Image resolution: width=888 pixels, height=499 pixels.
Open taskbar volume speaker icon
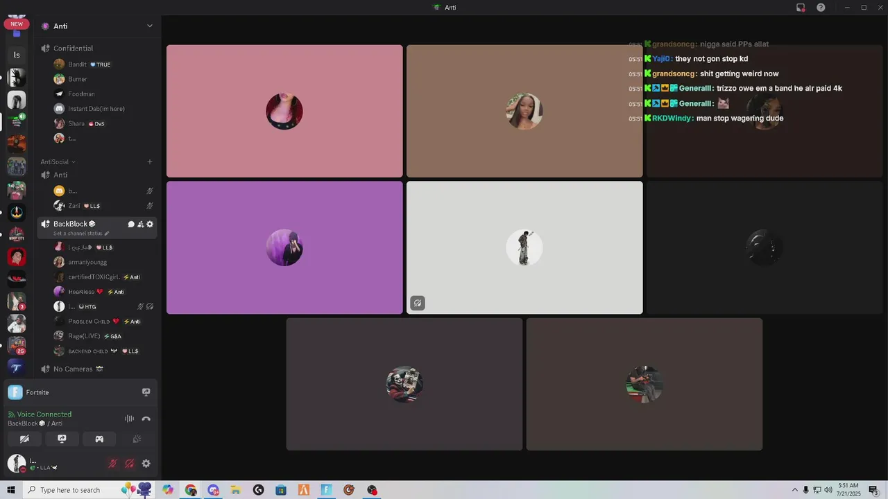(x=828, y=490)
